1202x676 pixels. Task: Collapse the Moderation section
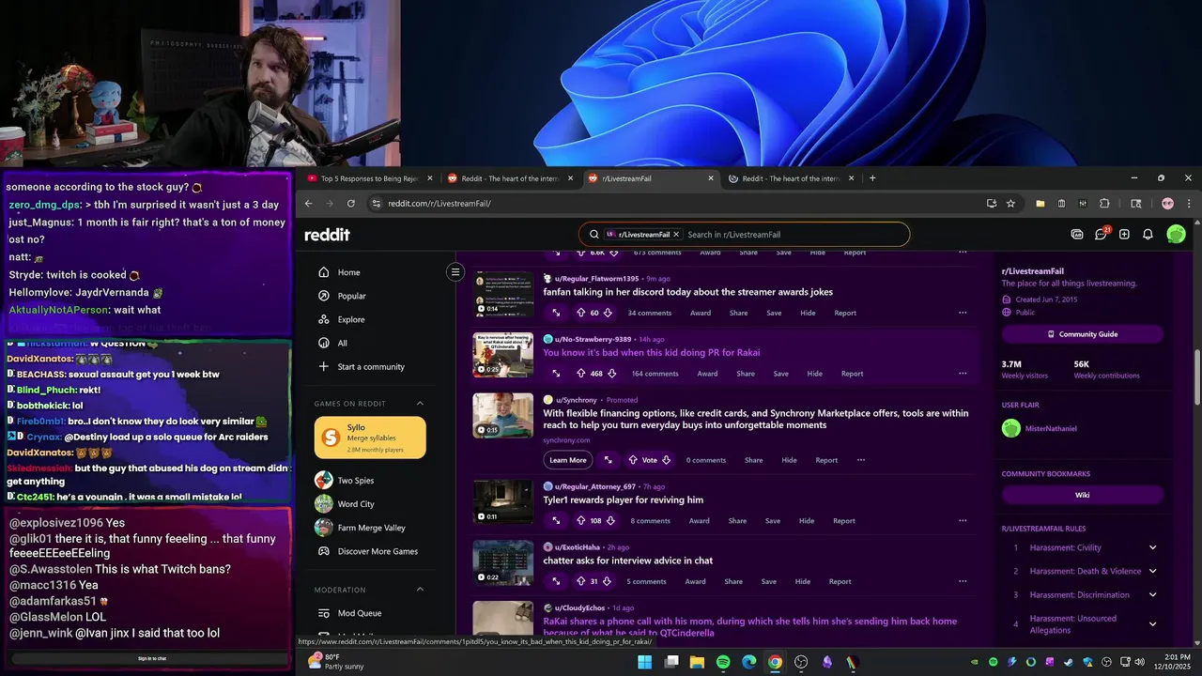(x=420, y=590)
